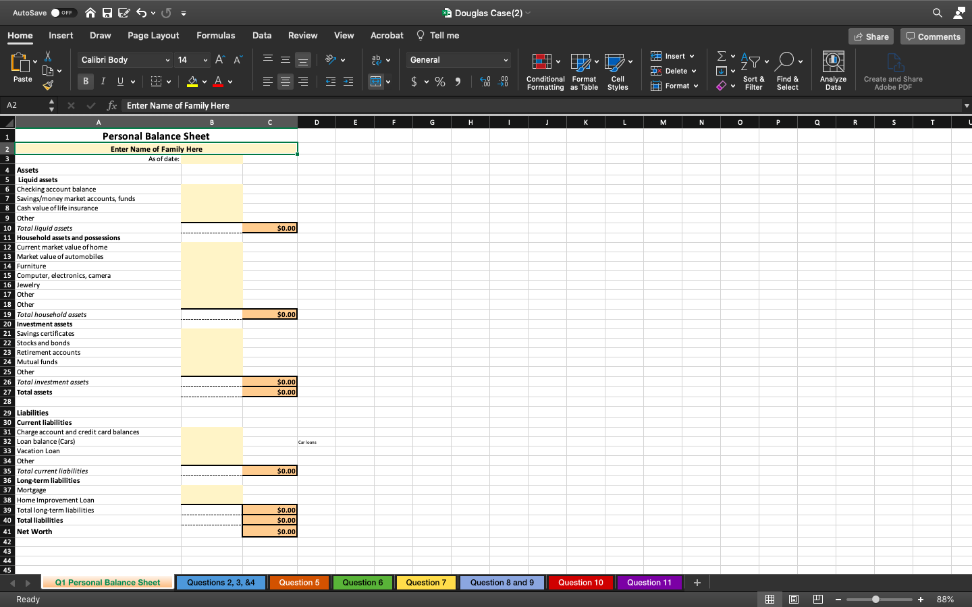This screenshot has height=607, width=972.
Task: Align text left in the cell
Action: [268, 82]
